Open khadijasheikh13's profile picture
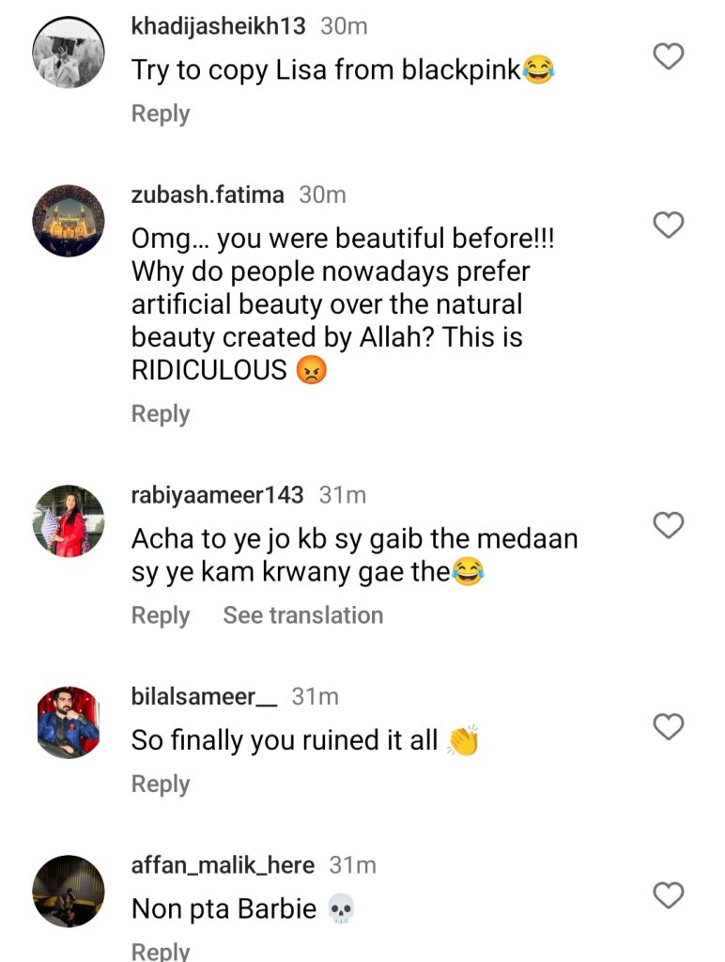This screenshot has width=725, height=962. click(68, 53)
